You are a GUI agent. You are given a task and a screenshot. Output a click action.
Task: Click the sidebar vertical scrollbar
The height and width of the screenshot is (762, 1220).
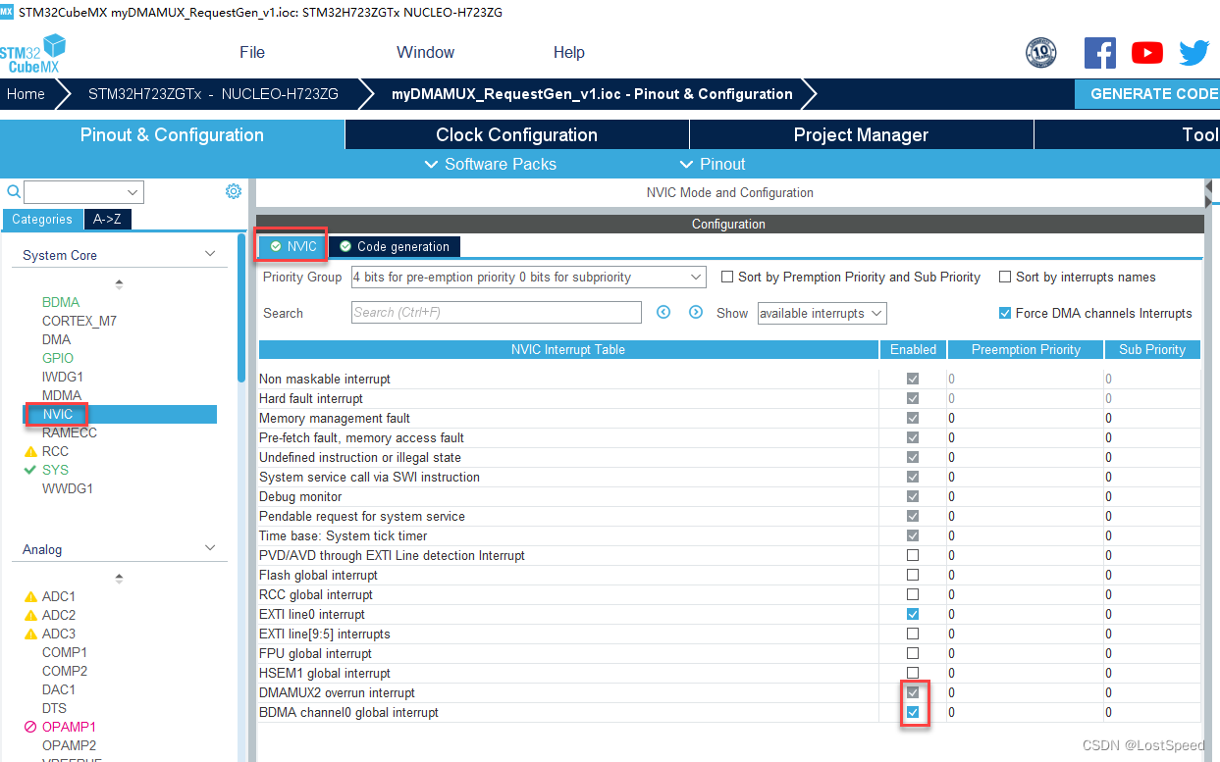[x=241, y=307]
